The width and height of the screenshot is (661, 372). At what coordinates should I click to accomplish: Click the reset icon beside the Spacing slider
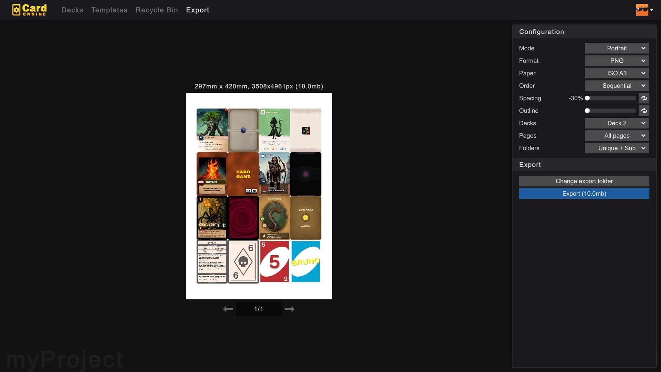pos(644,98)
